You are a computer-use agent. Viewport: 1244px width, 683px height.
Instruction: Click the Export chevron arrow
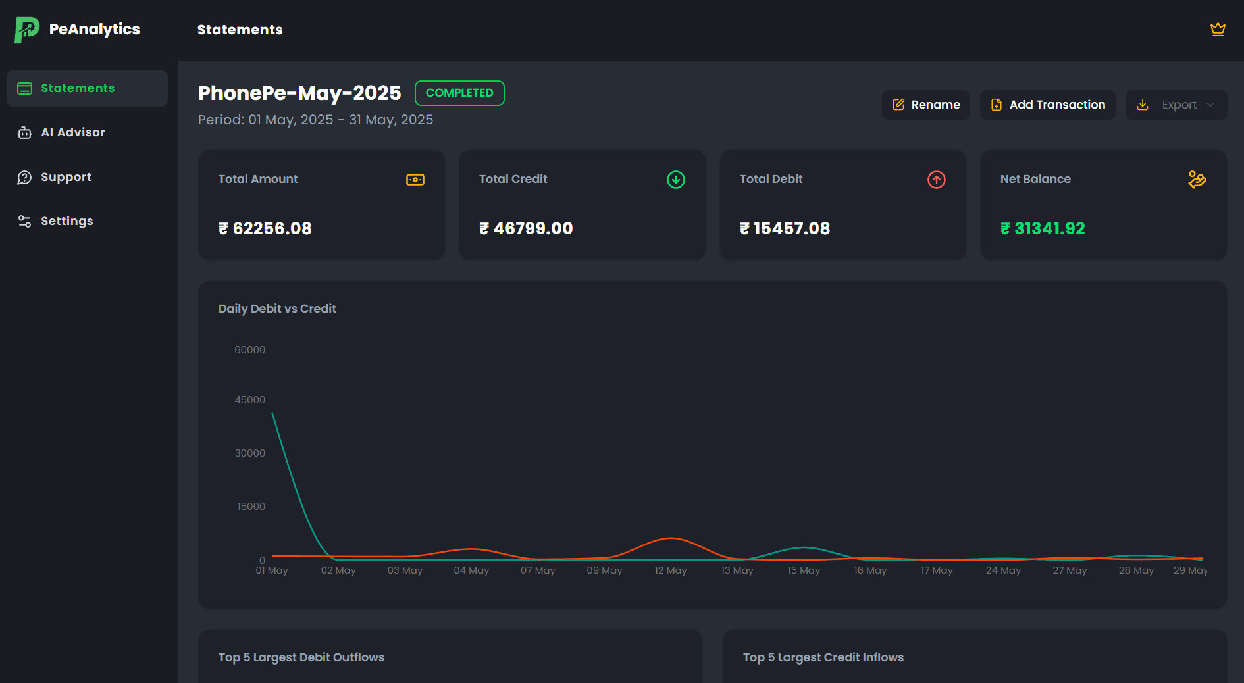pos(1212,105)
